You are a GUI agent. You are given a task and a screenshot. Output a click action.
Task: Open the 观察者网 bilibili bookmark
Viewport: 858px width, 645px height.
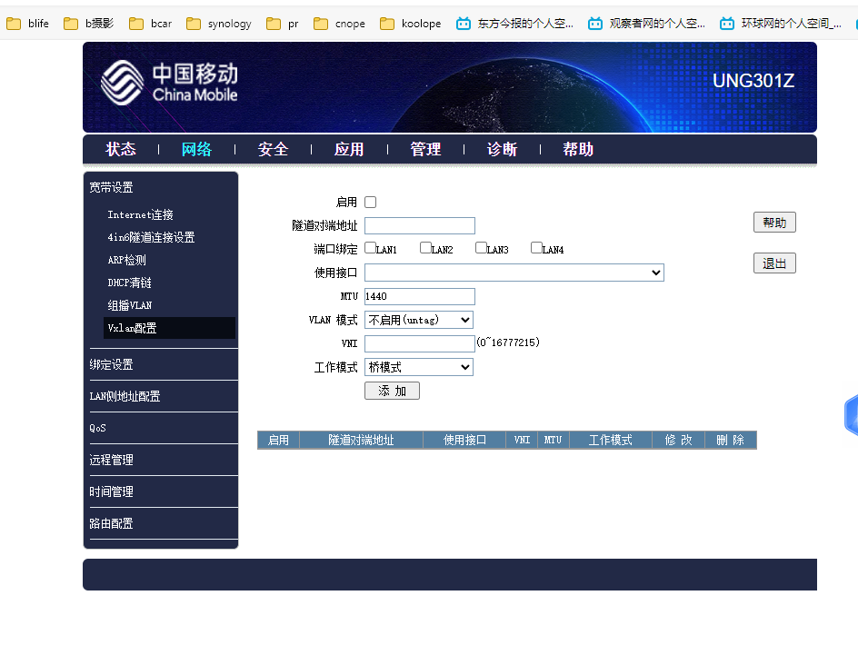pos(646,24)
